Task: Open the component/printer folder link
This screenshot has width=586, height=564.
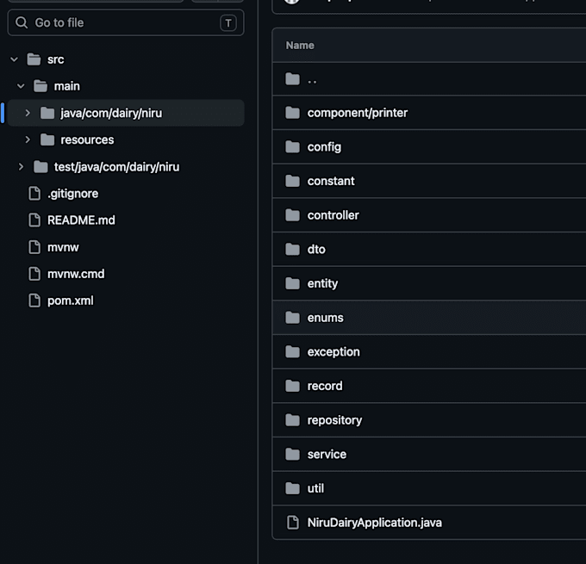Action: [358, 113]
